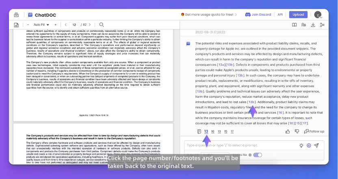The height and width of the screenshot is (179, 338).
Task: Click the share icon in chat header
Action: point(322,25)
